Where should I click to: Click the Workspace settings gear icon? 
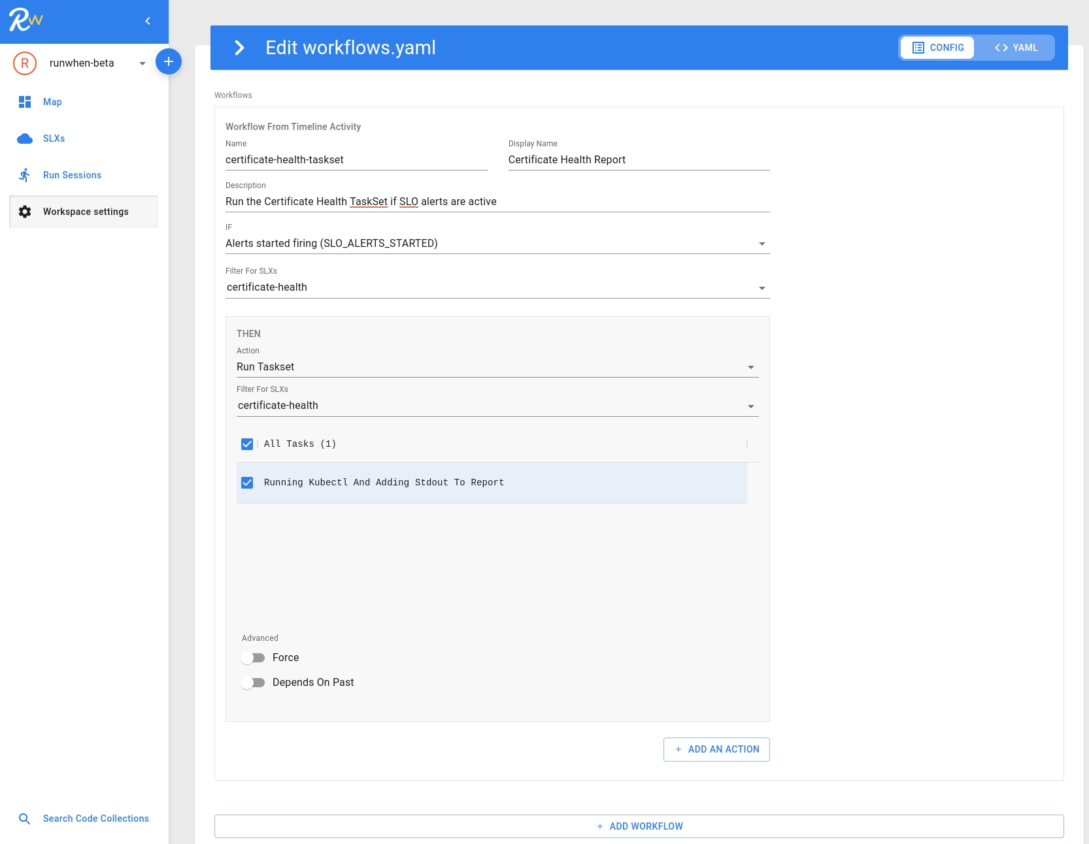pos(25,212)
